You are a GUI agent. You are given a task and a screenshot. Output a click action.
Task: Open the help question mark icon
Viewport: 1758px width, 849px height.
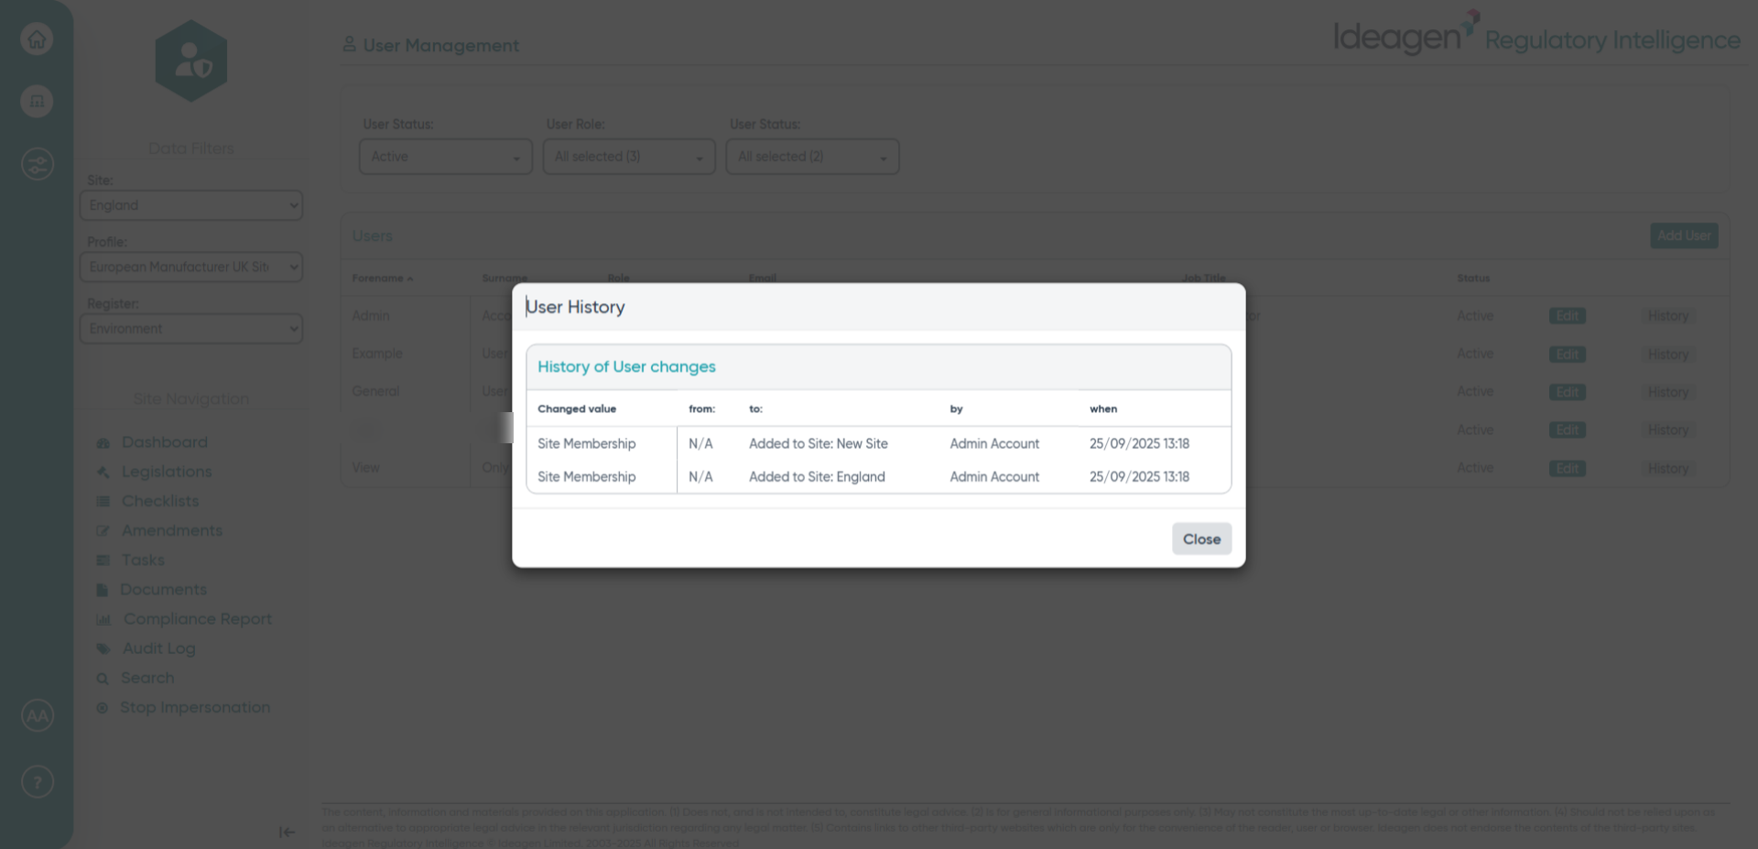tap(37, 782)
